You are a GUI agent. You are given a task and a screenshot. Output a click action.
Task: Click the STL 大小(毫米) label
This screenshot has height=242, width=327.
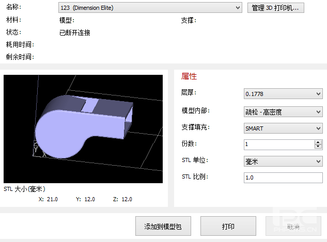[x=24, y=189]
